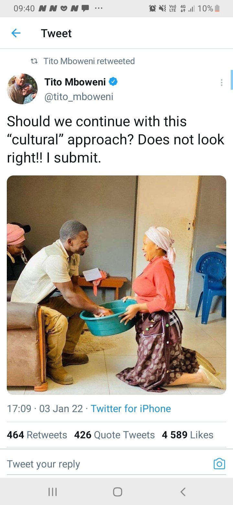The height and width of the screenshot is (505, 233).
Task: Open the tweet's three-dot overflow menu
Action: [x=221, y=83]
